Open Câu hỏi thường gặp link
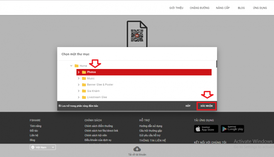The height and width of the screenshot is (157, 274). (151, 131)
